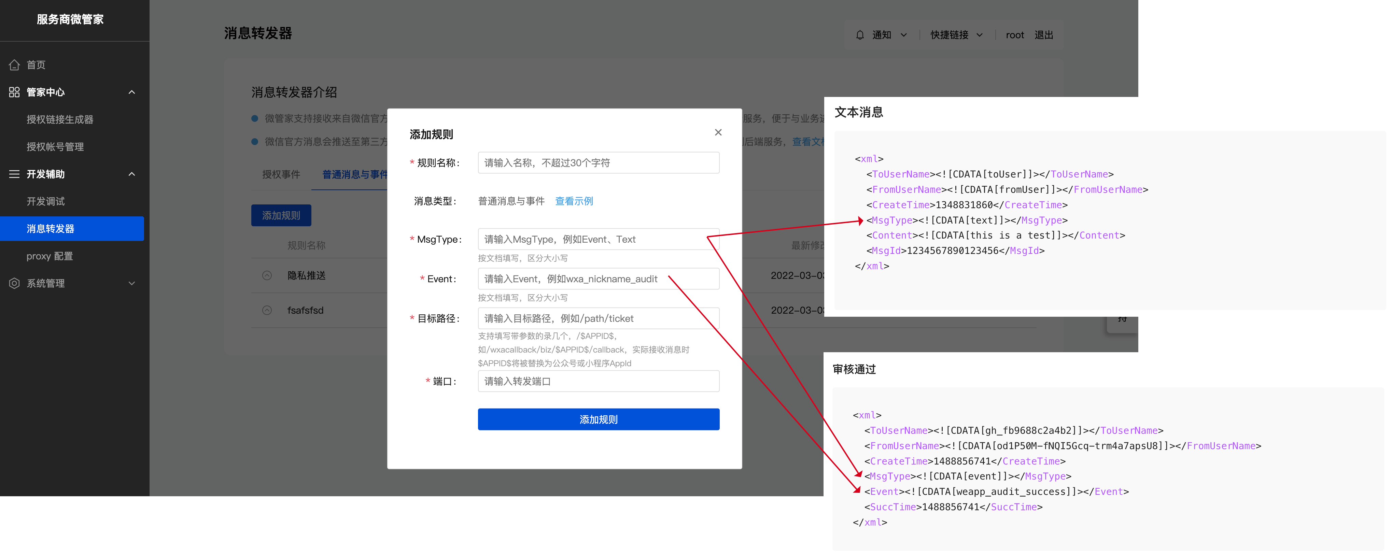Screen dimensions: 1391x557
Task: Submit the blue 添加规则 dialog button
Action: (598, 419)
